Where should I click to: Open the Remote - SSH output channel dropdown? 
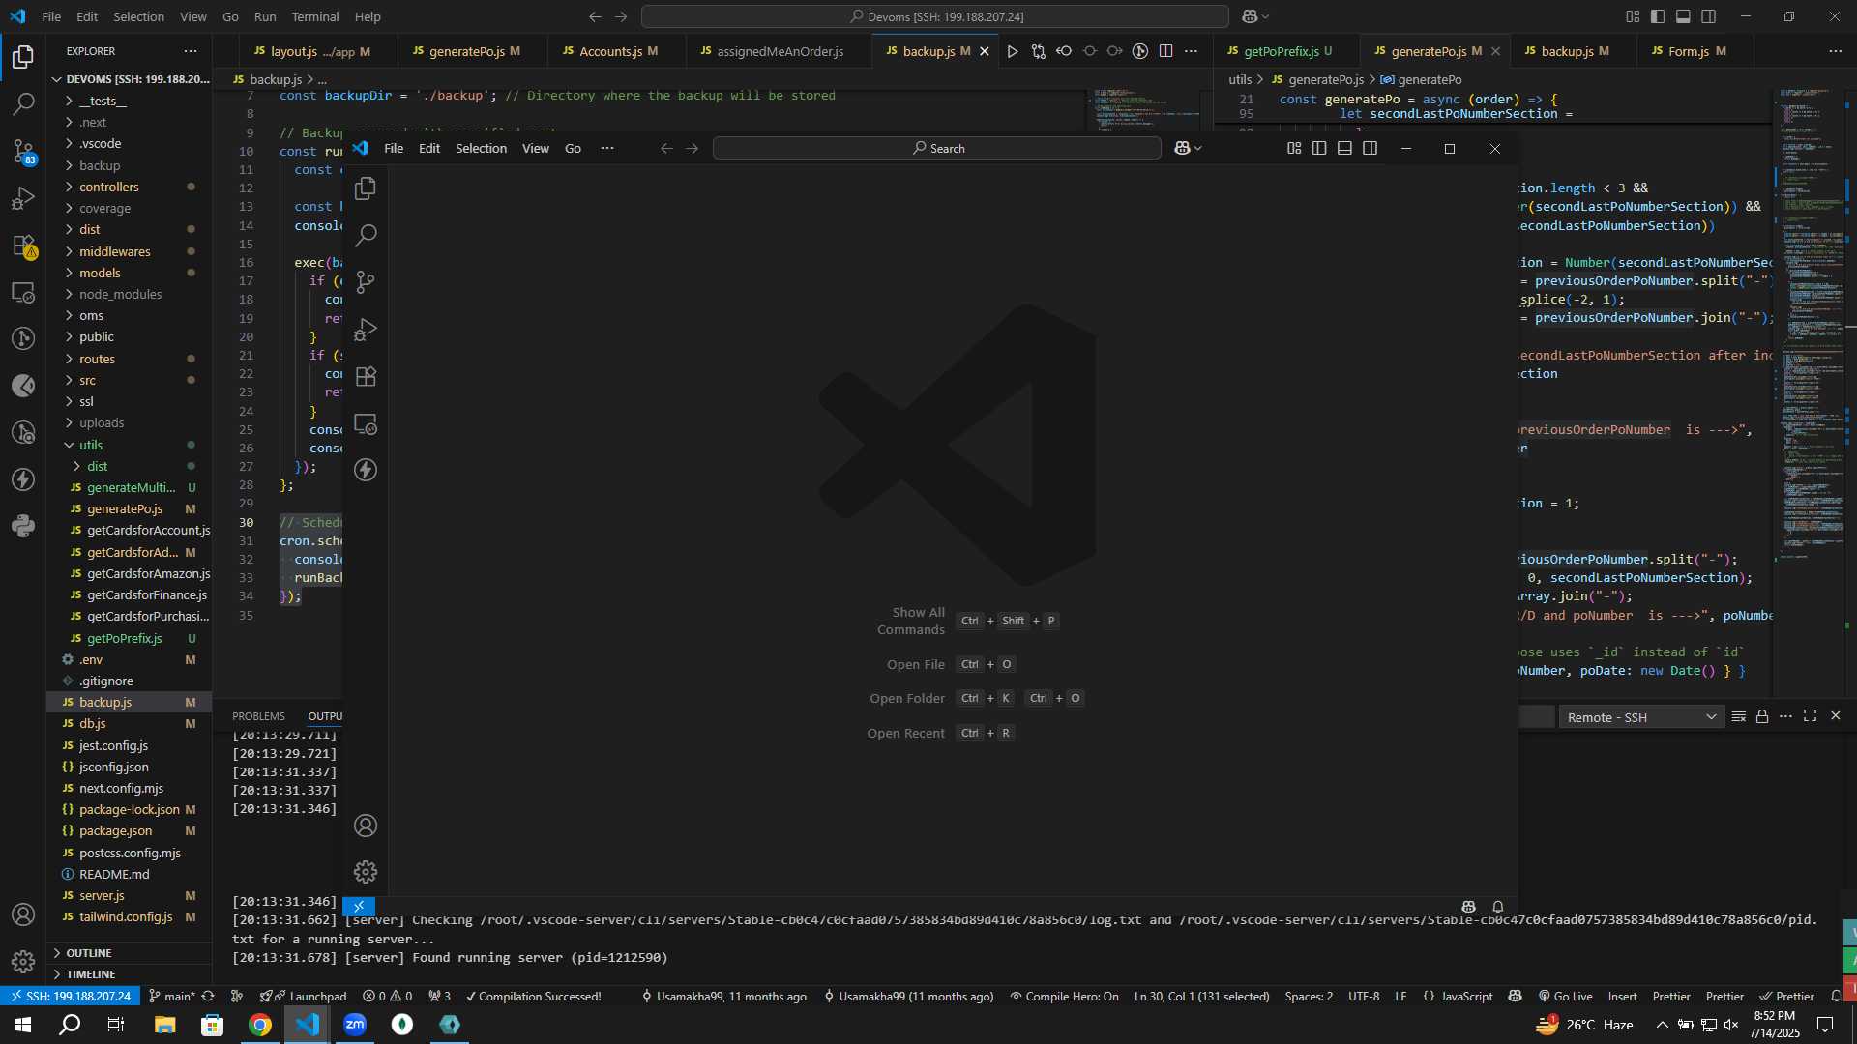[1641, 717]
